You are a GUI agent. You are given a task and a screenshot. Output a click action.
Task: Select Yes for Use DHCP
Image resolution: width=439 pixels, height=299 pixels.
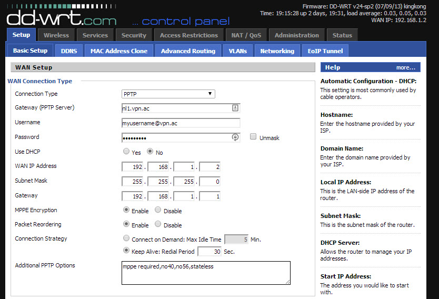pos(126,152)
